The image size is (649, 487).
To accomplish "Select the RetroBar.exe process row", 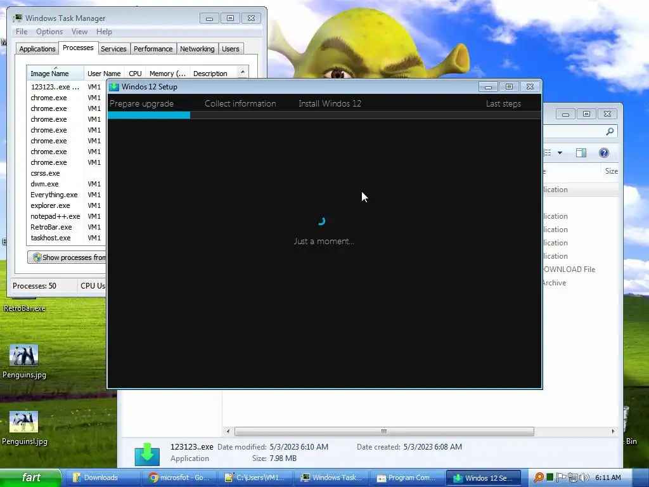I will click(x=66, y=227).
